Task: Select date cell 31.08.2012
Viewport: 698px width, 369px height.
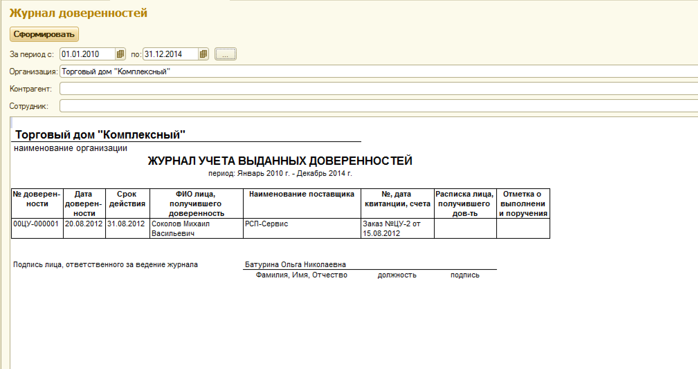Action: coord(127,228)
